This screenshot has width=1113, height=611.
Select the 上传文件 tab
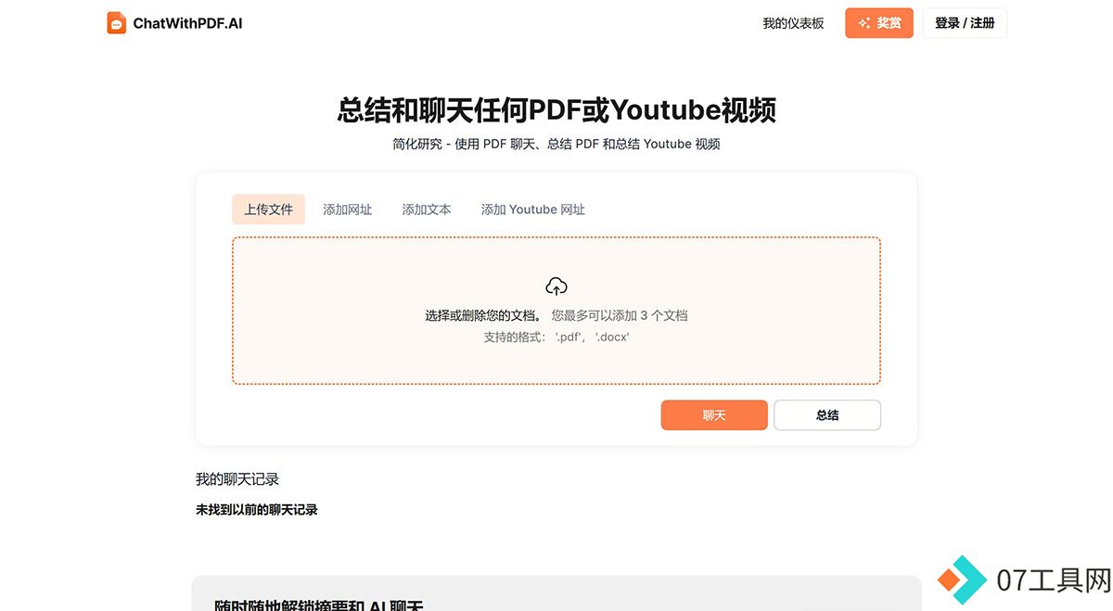pos(268,210)
